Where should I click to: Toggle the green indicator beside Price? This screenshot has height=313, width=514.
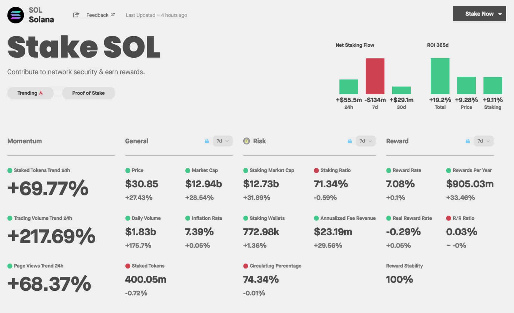pyautogui.click(x=127, y=170)
